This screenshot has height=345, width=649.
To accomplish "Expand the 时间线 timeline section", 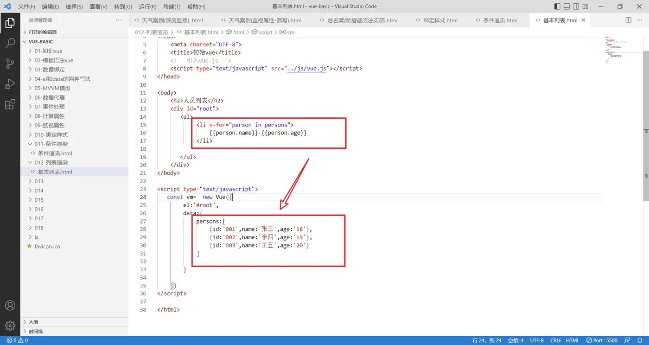I will pos(74,332).
